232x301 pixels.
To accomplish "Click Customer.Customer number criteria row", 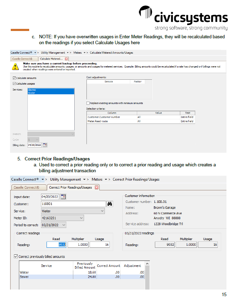I will click(141, 117).
